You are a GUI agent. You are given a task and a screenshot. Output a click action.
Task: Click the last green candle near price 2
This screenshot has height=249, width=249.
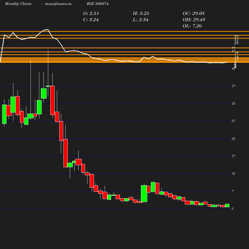(228, 206)
